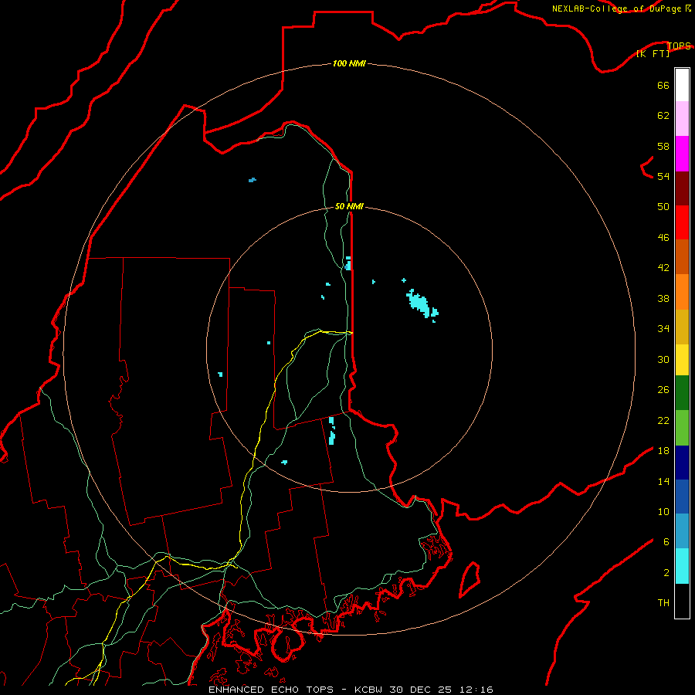This screenshot has width=695, height=695.
Task: Click legend value "2"
Action: point(666,573)
